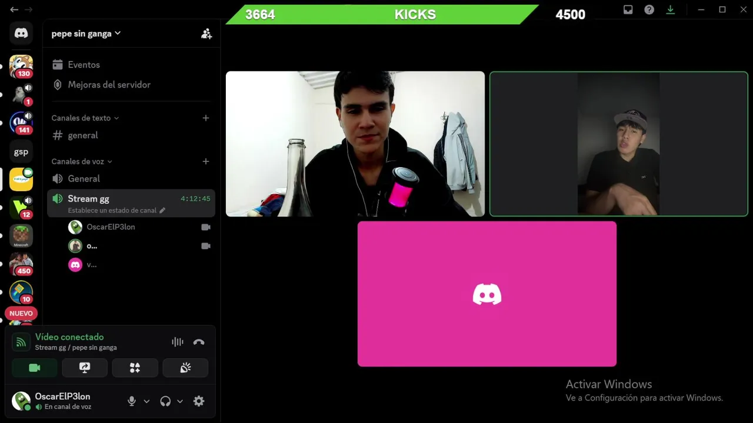Start an activity
This screenshot has width=753, height=423.
click(x=135, y=368)
